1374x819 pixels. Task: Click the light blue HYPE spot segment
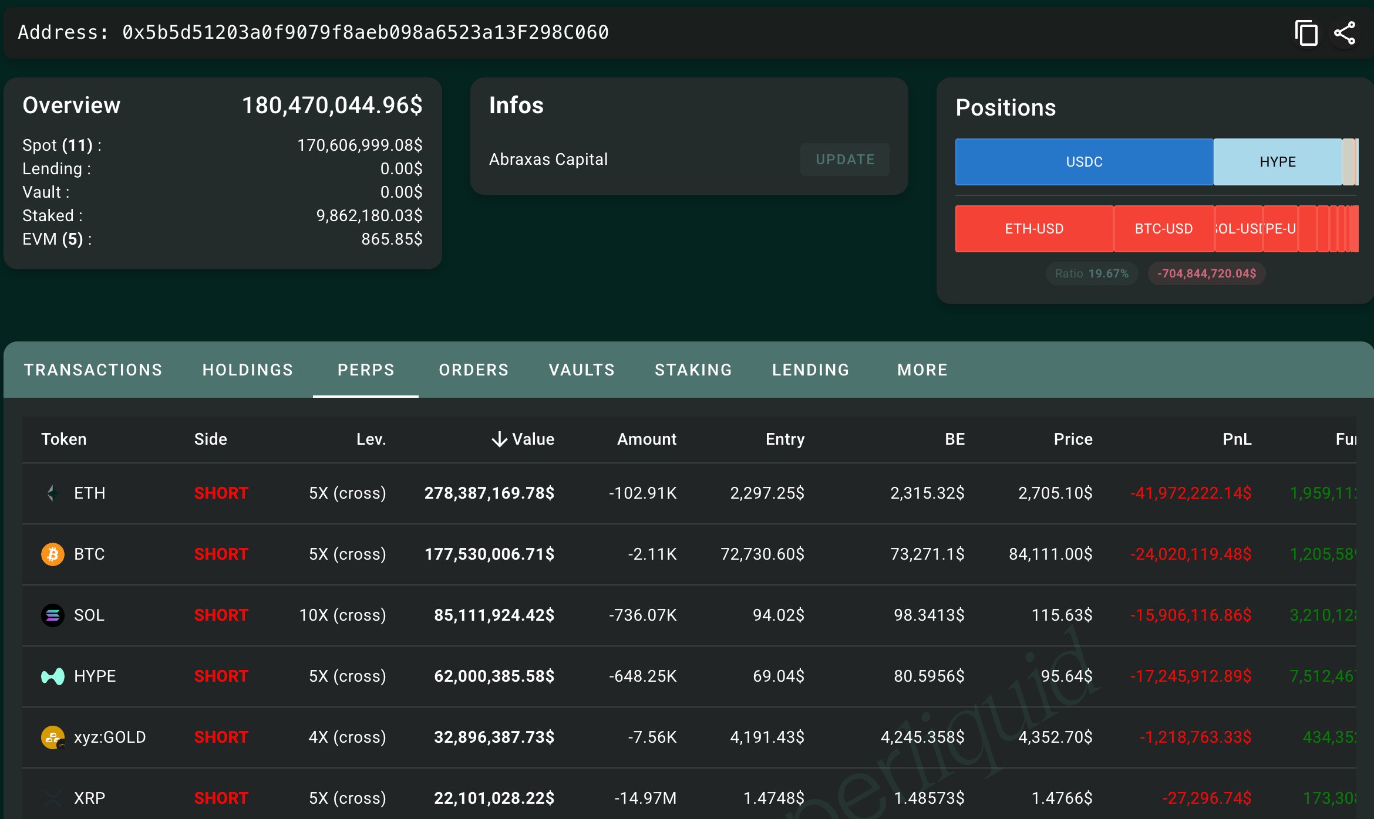1278,162
